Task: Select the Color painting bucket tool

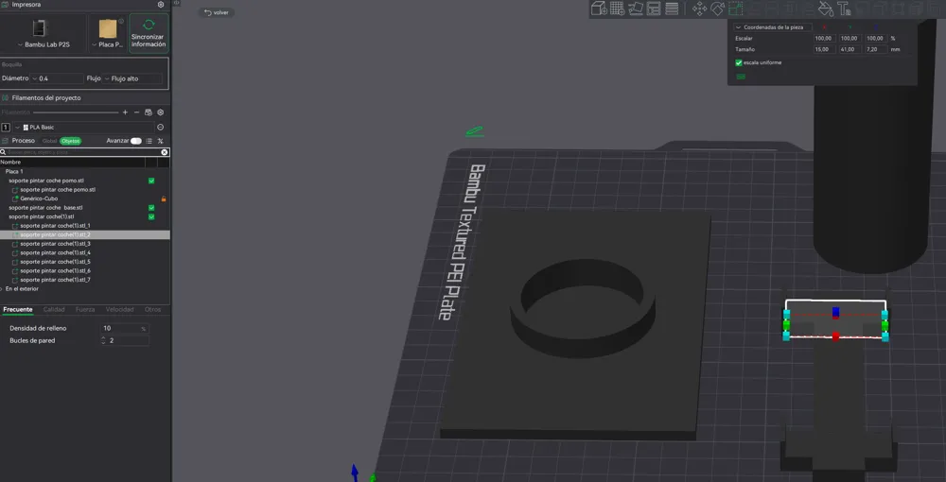Action: pyautogui.click(x=825, y=9)
